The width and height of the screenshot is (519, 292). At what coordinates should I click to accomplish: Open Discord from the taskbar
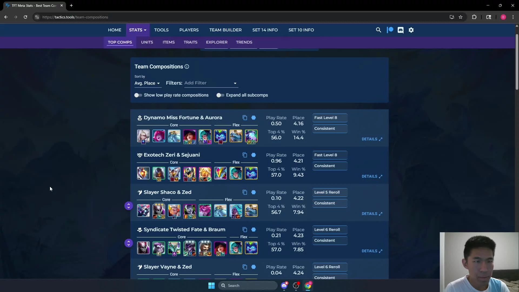(x=284, y=286)
